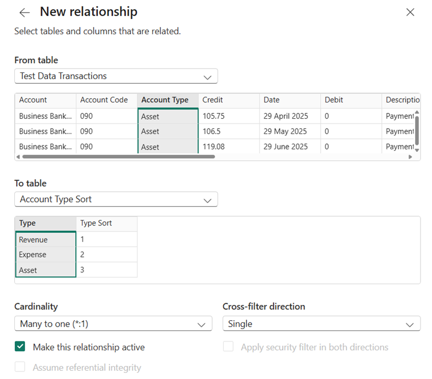
Task: Toggle Assume referential integrity checkbox
Action: tap(20, 367)
